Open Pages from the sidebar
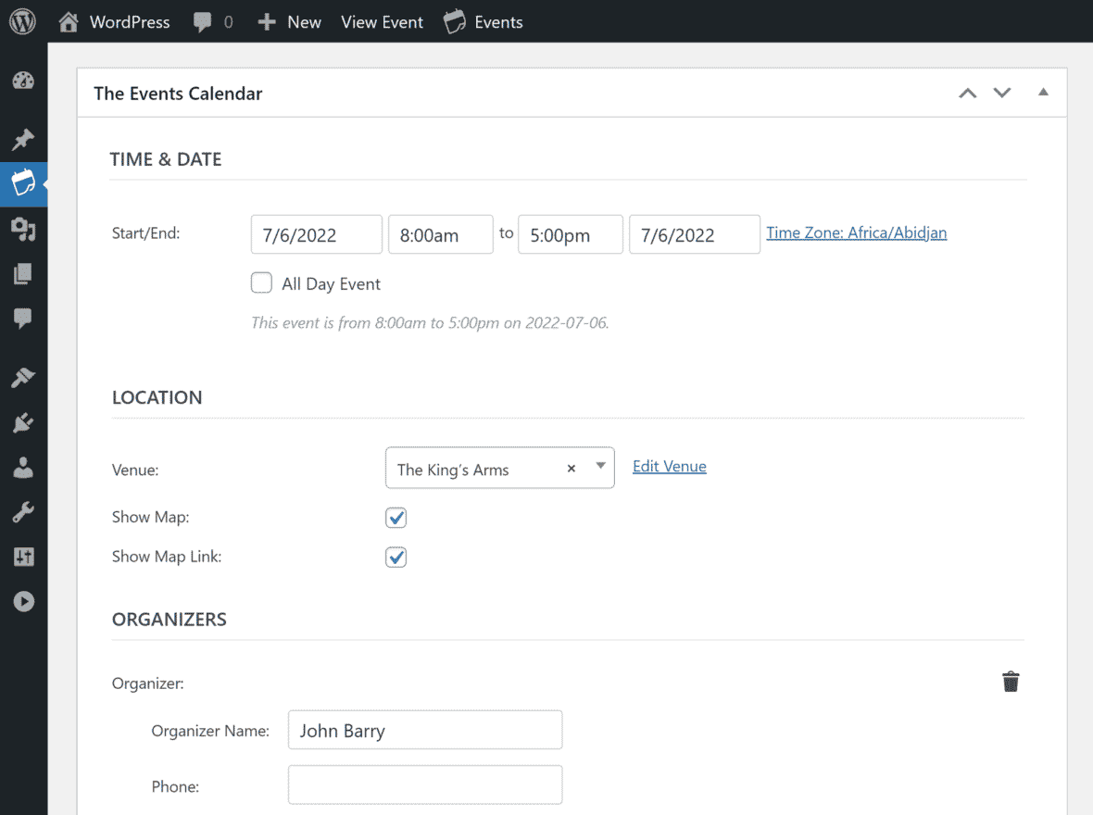The image size is (1093, 815). (23, 274)
